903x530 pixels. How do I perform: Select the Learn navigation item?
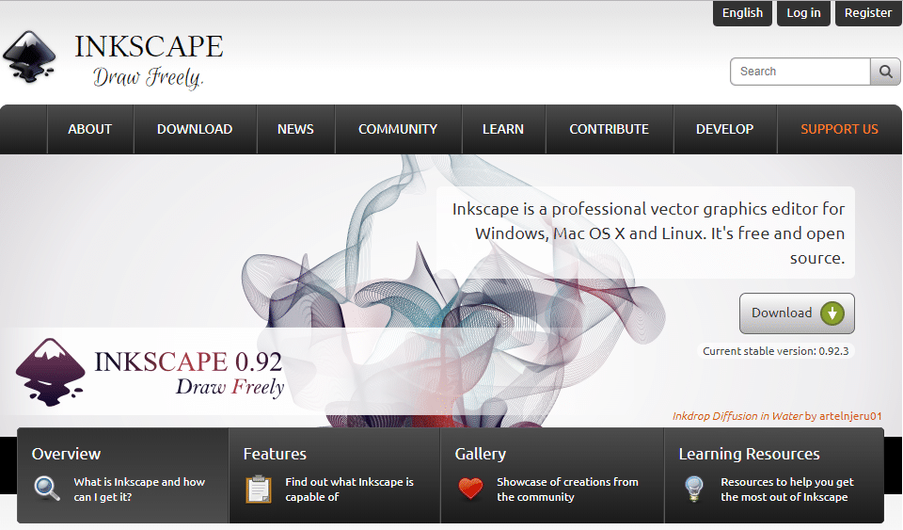[503, 129]
